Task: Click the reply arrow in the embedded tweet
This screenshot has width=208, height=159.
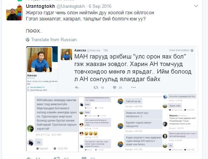Action: pyautogui.click(x=77, y=87)
